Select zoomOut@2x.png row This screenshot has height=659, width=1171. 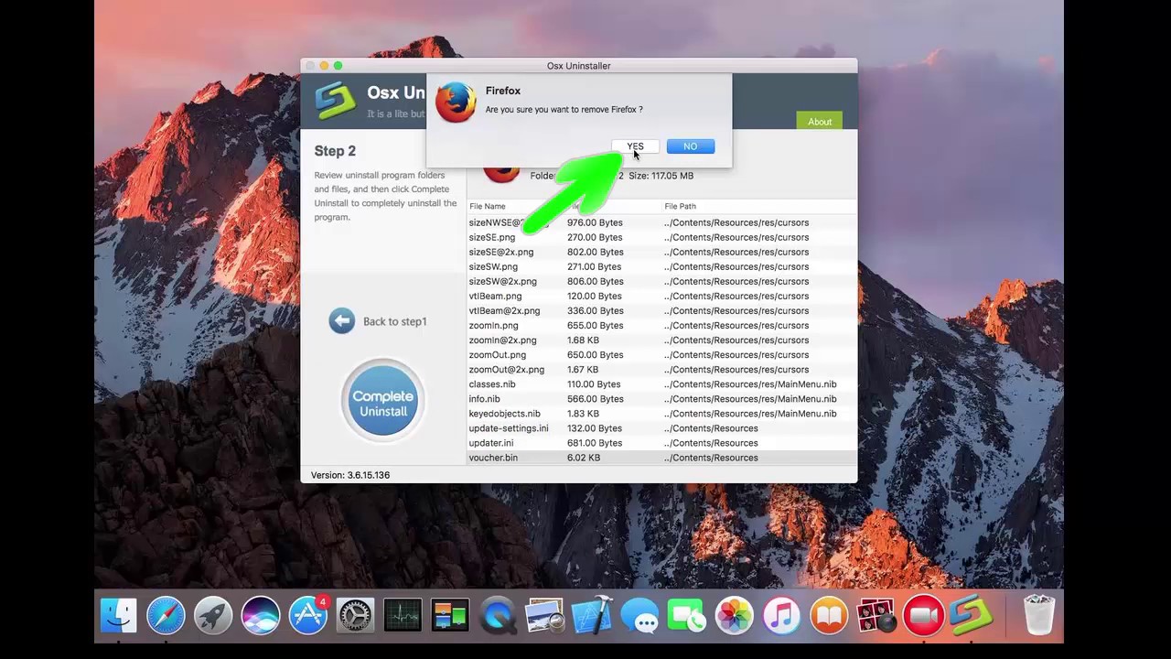tap(662, 369)
